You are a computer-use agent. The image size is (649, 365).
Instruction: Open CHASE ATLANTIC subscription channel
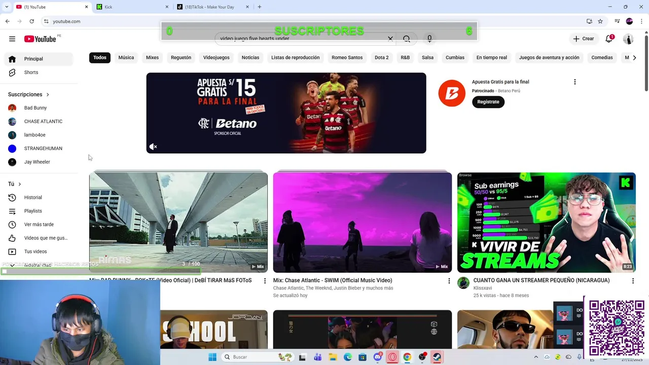pyautogui.click(x=39, y=121)
